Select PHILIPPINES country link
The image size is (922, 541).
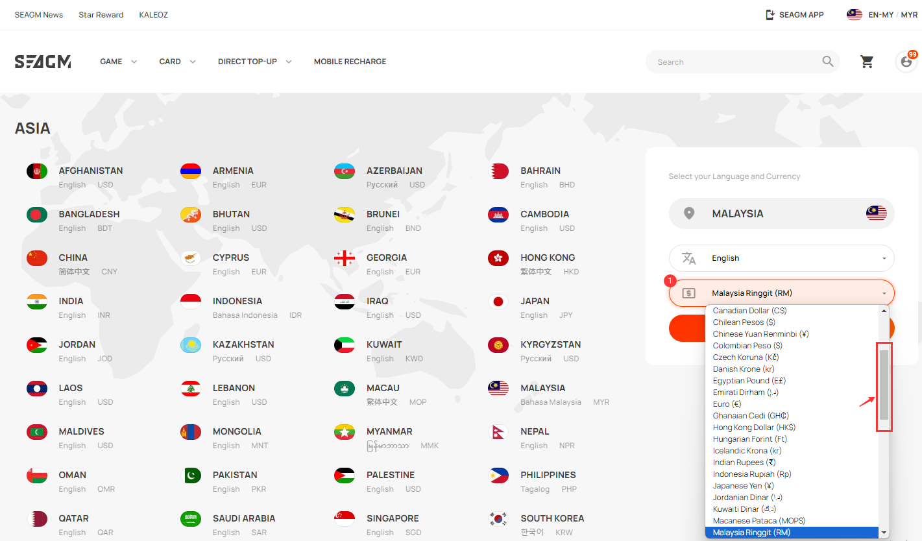coord(548,475)
